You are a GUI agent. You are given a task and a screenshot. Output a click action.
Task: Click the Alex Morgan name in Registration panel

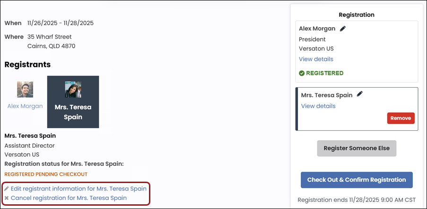point(317,28)
